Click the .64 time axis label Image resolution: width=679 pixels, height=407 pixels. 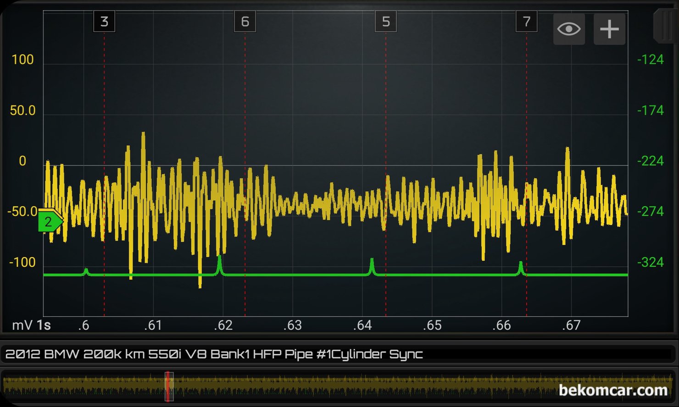pyautogui.click(x=362, y=325)
